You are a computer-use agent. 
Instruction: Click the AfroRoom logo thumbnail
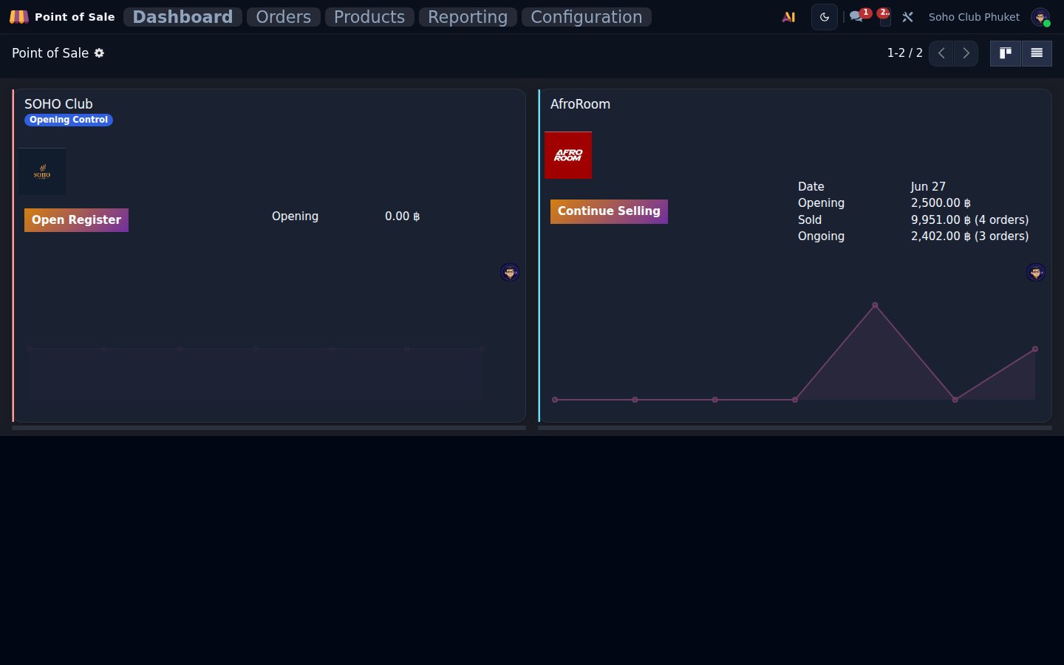pos(568,155)
